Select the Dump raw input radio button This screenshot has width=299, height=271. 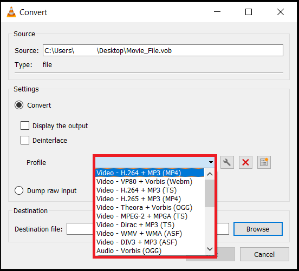[x=19, y=190]
